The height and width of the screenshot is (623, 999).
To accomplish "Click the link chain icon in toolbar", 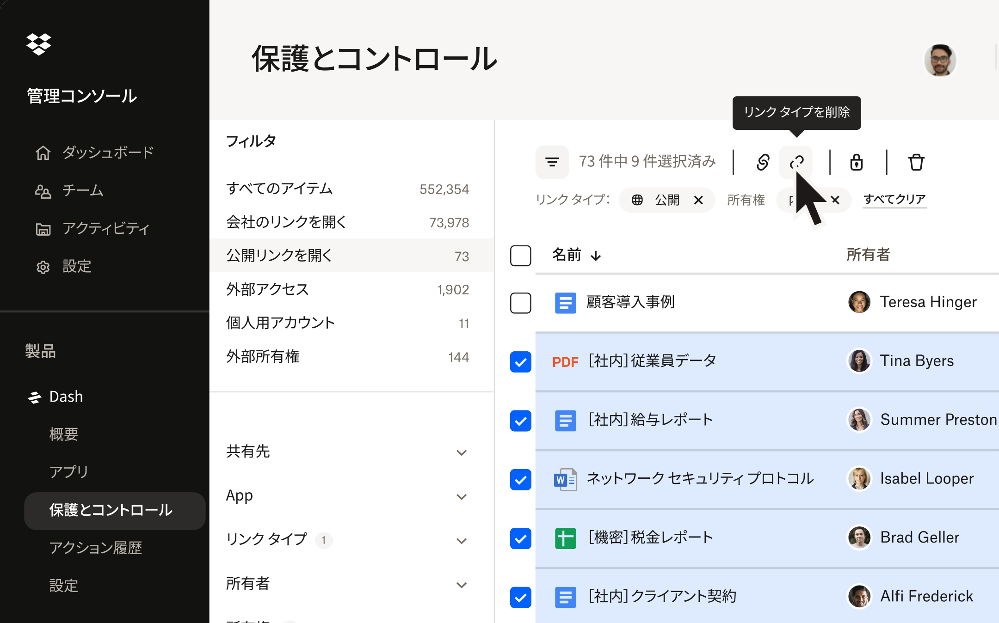I will click(763, 162).
